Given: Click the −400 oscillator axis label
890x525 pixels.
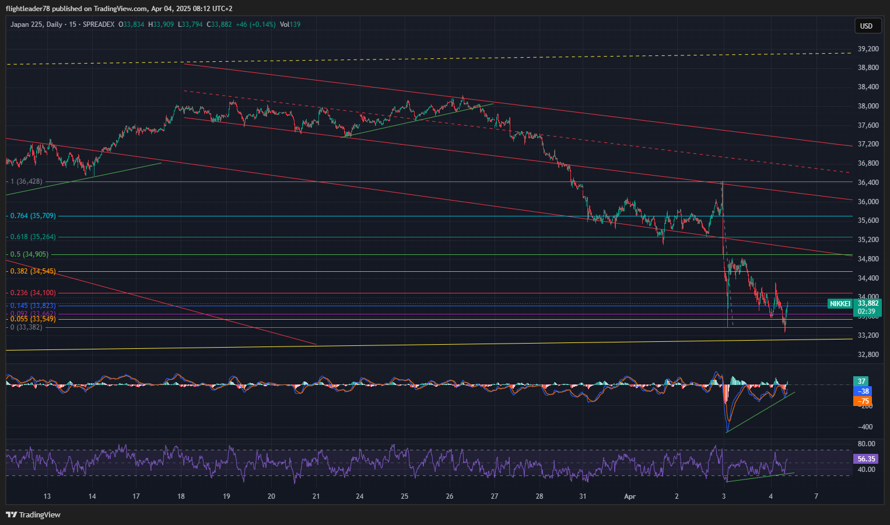Looking at the screenshot, I should (865, 427).
